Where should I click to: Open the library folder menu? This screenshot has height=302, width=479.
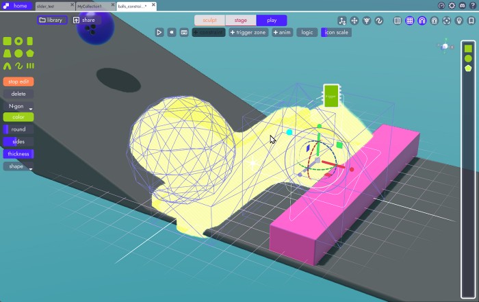(x=51, y=20)
